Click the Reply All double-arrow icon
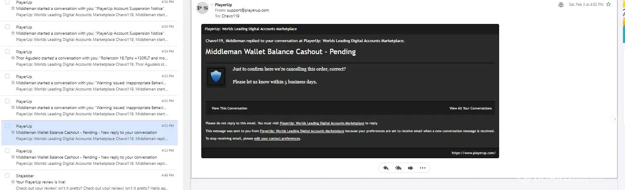The image size is (625, 190). click(398, 168)
